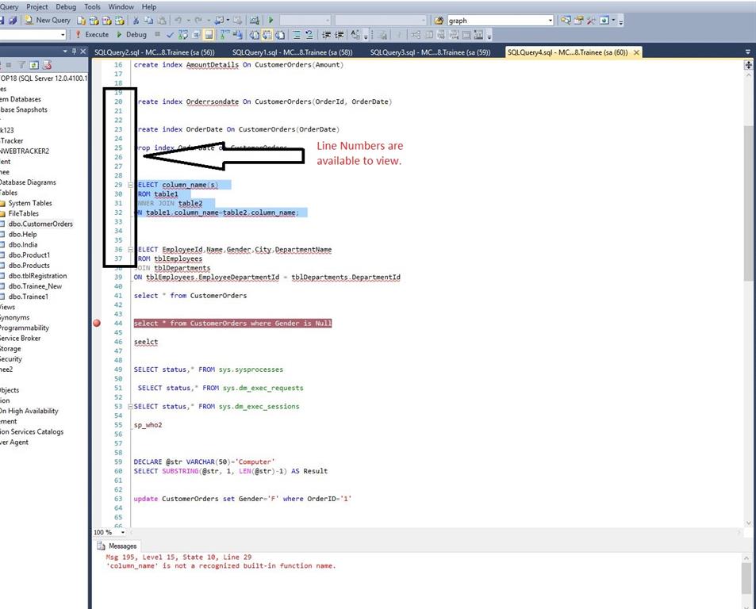Click the editor vertical scrollbar thumb

click(748, 202)
